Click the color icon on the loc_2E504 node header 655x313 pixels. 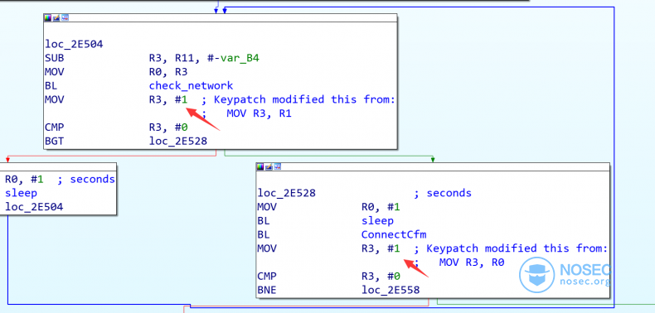coord(48,17)
